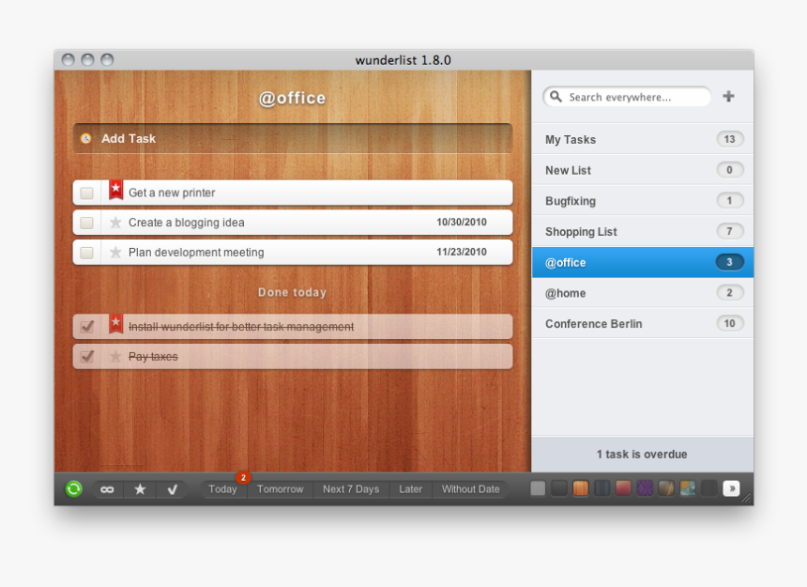Screen dimensions: 807x587
Task: Open the Shopping List
Action: (642, 231)
